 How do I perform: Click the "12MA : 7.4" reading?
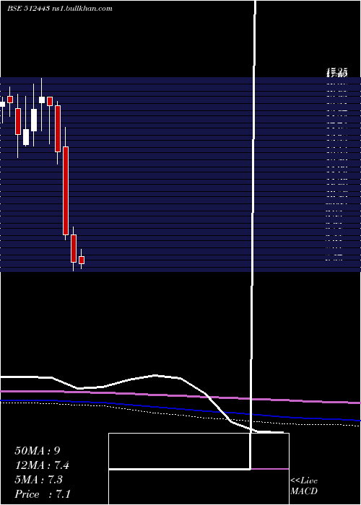42,465
